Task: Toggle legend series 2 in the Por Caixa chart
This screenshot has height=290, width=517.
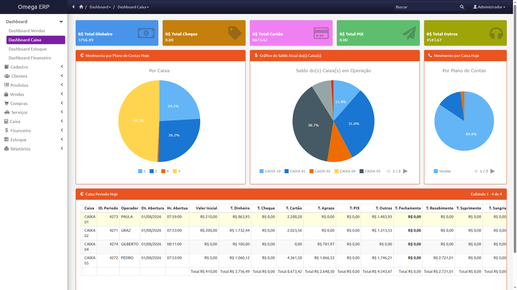Action: tap(153, 171)
